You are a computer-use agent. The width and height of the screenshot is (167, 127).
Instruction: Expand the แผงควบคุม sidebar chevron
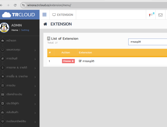click(x=35, y=50)
